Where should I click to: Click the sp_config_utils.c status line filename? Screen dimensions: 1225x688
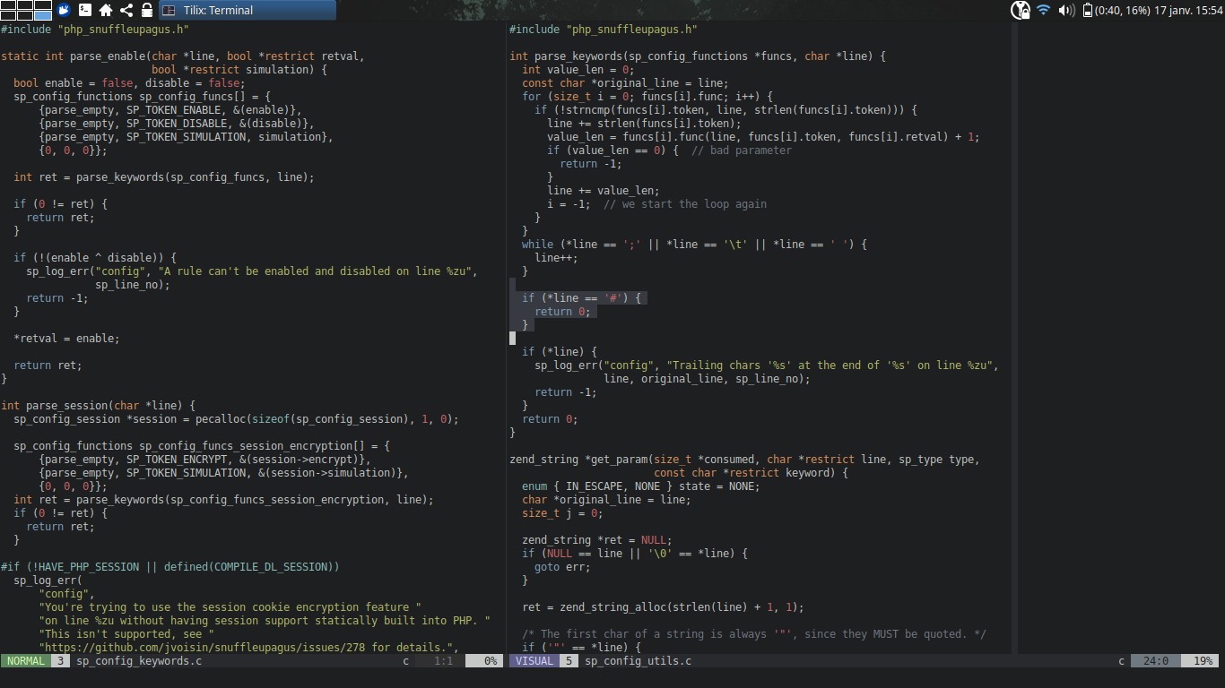[x=639, y=661]
